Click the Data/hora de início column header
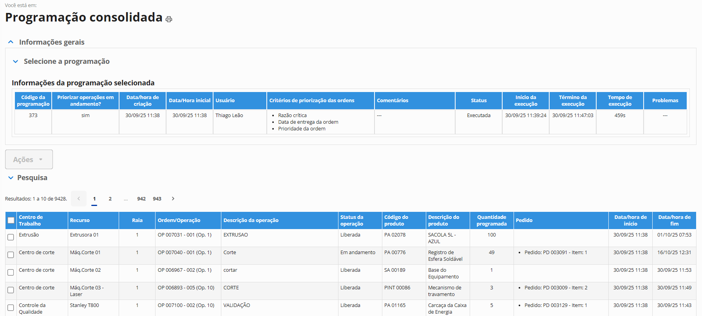Viewport: 702px width, 316px height. [x=630, y=220]
